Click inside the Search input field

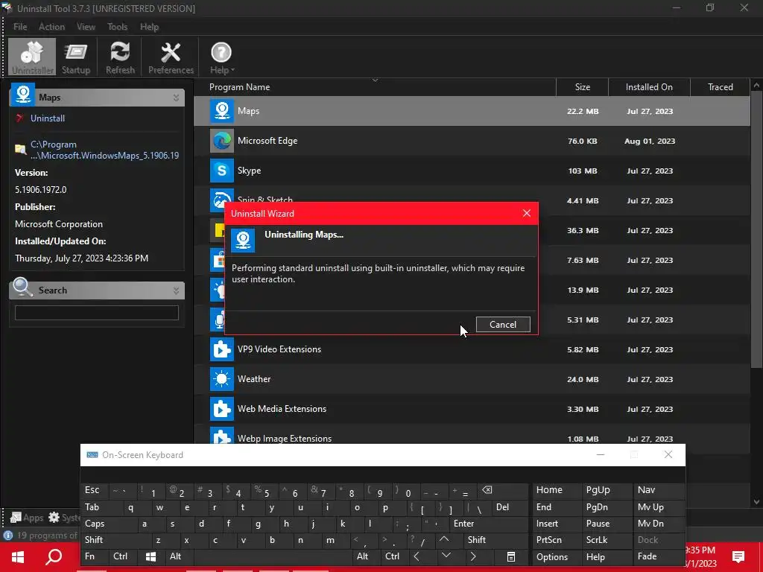(96, 313)
